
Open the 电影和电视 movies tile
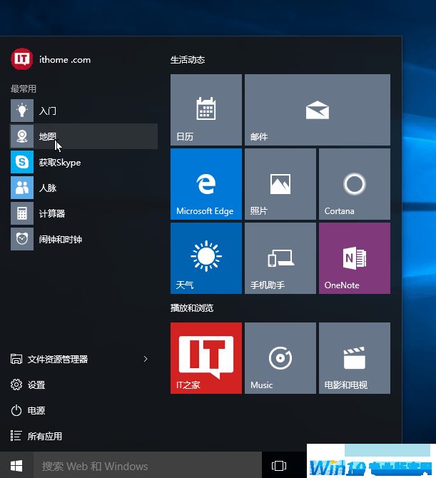tap(355, 358)
